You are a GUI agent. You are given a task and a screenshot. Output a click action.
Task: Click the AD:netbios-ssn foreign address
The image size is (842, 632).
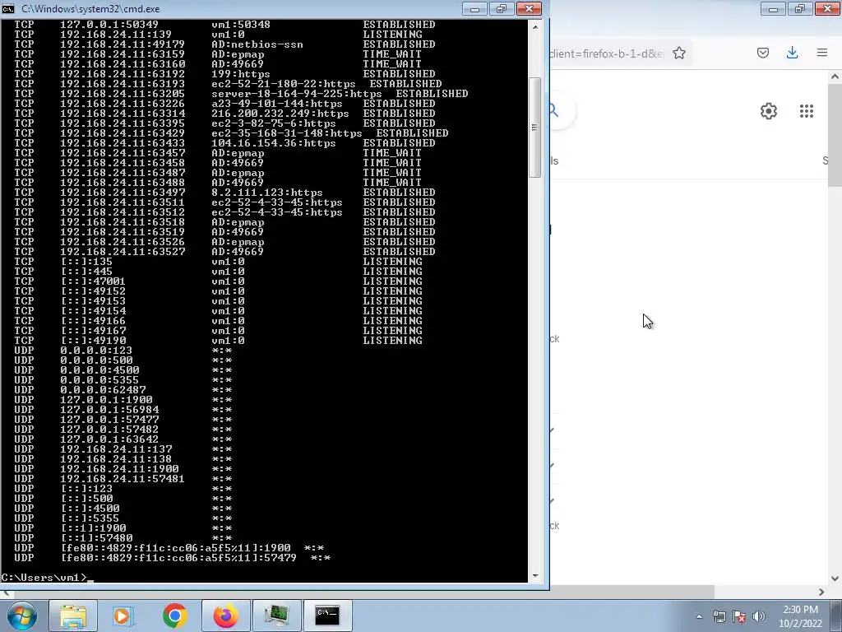[257, 44]
